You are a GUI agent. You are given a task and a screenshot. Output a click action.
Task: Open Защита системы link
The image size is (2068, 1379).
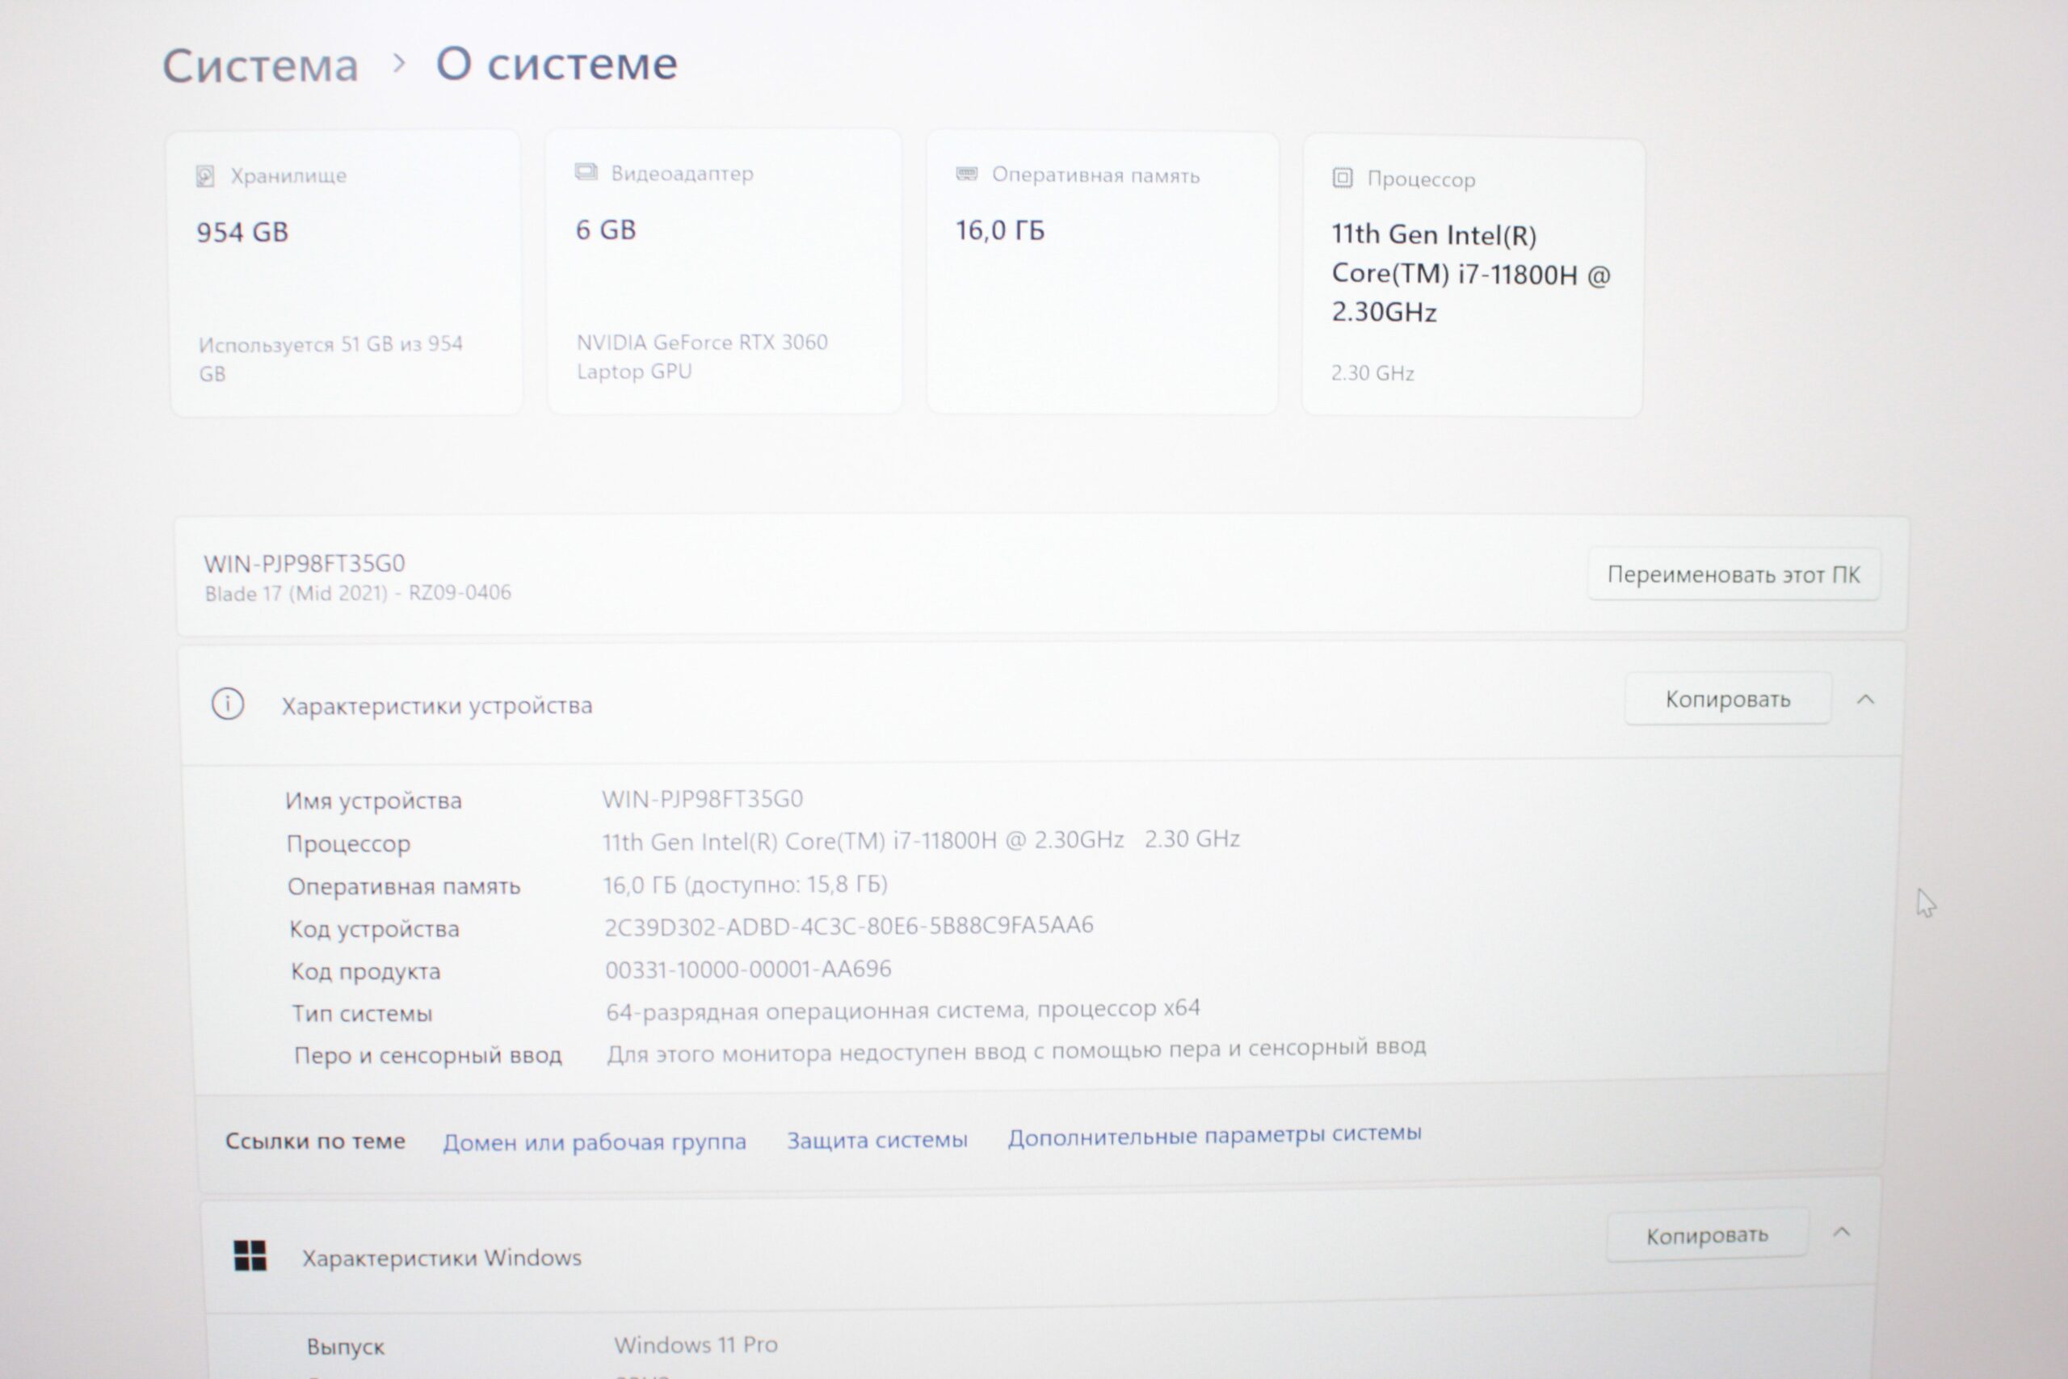[876, 1140]
